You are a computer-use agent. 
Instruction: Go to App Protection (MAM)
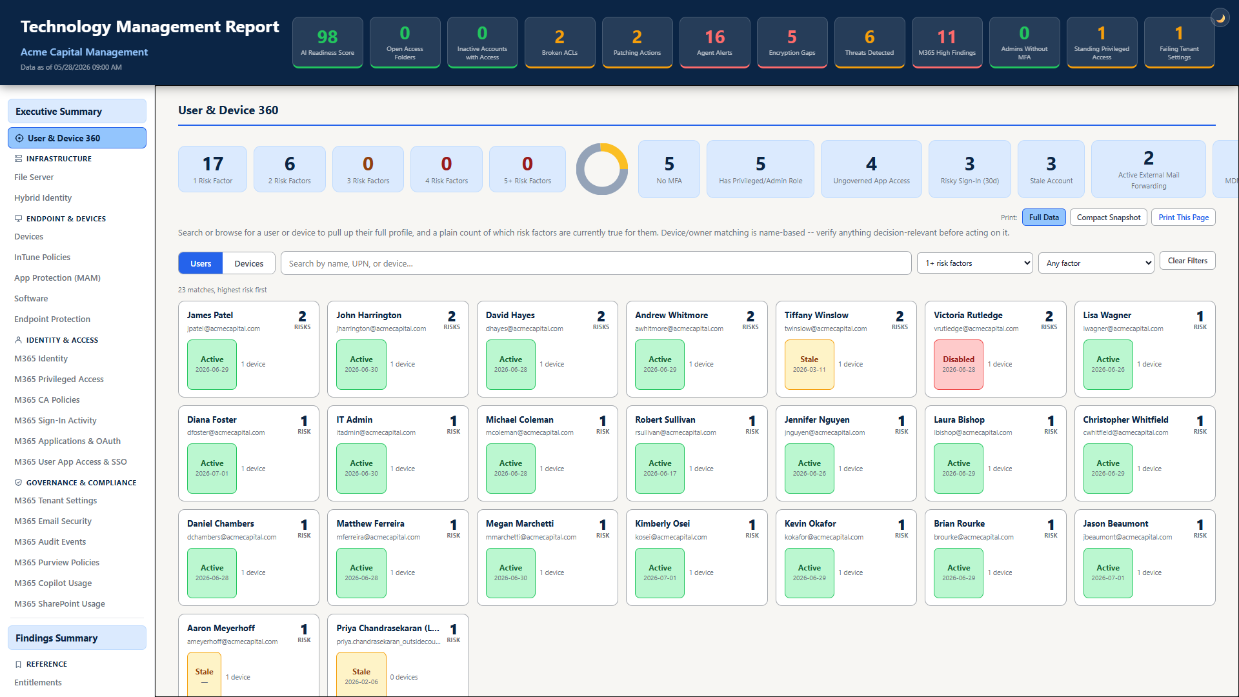(57, 278)
